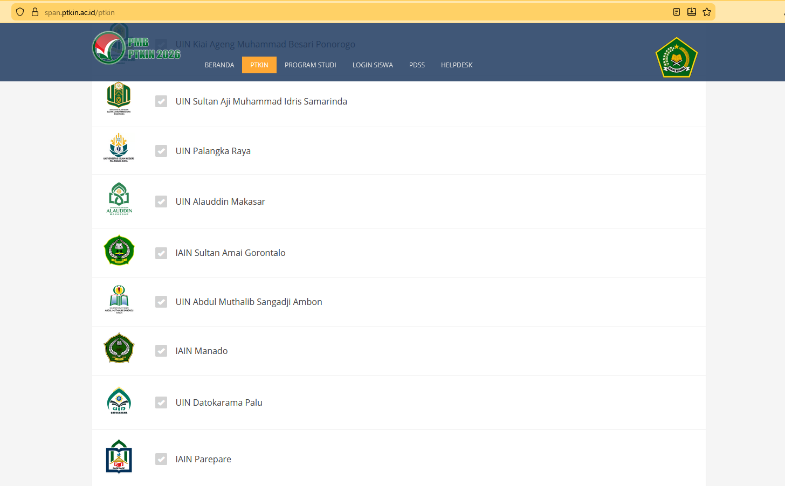Click the UIN Datokarama Palu logo
This screenshot has width=785, height=486.
pos(119,400)
